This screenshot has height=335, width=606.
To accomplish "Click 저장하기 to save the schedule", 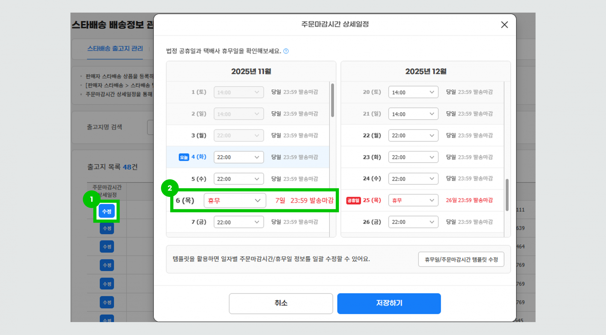I will coord(389,303).
